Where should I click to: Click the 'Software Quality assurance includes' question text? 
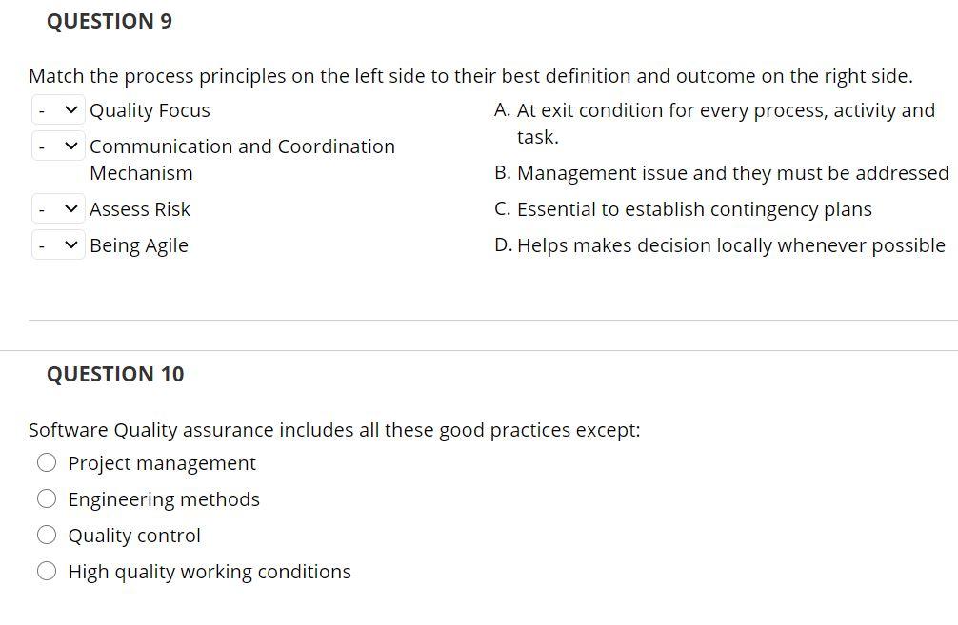(334, 430)
